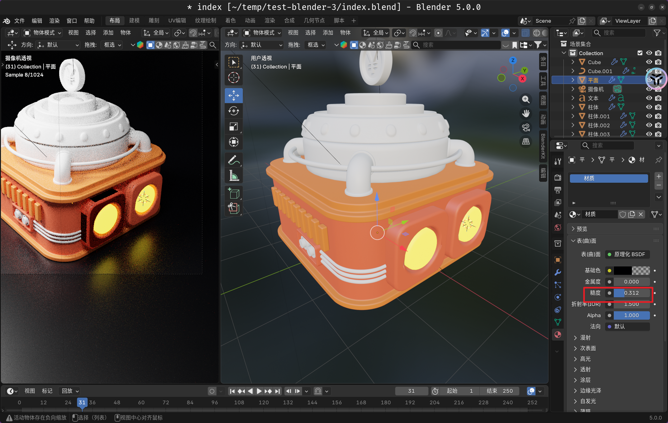The image size is (668, 423).
Task: Uncheck the Collection exclude checkbox
Action: point(640,53)
